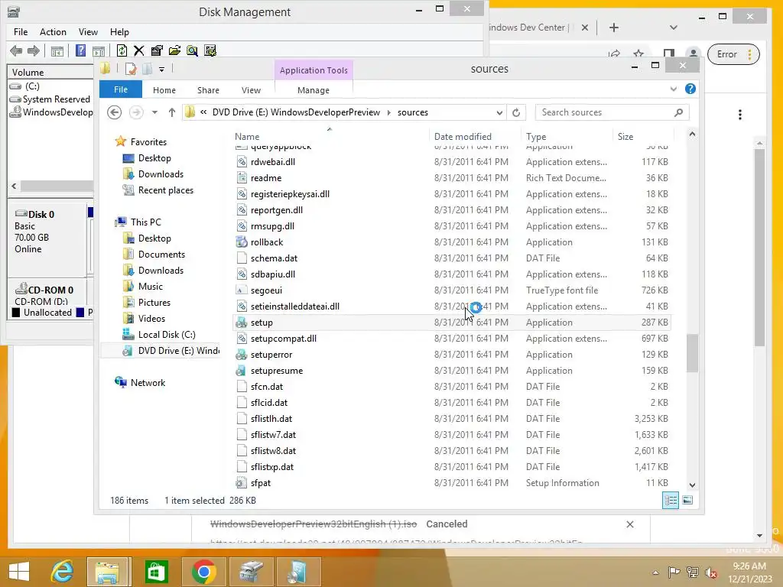Open Chrome tab search chevron
Viewport: 783px width, 587px height.
pyautogui.click(x=673, y=28)
